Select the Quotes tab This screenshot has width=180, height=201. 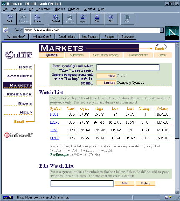point(51,55)
